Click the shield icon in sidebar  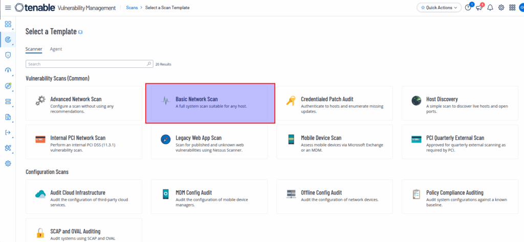point(8,55)
